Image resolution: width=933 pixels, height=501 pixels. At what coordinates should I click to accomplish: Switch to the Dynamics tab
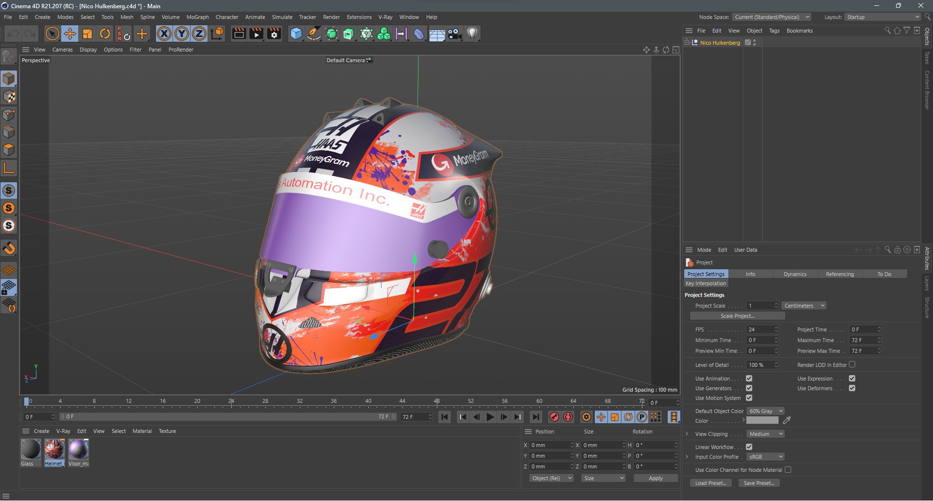pyautogui.click(x=795, y=274)
